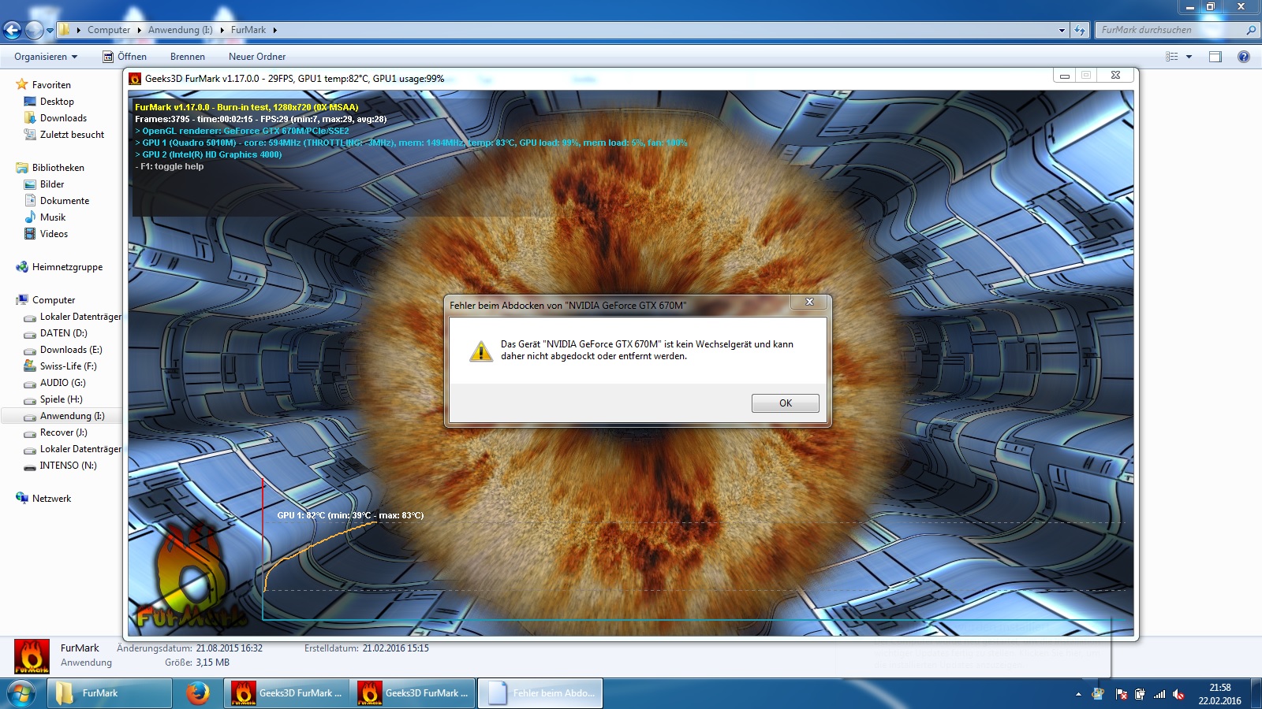Select Anwendung (I:) in the address breadcrumb
The width and height of the screenshot is (1262, 709).
tap(181, 30)
